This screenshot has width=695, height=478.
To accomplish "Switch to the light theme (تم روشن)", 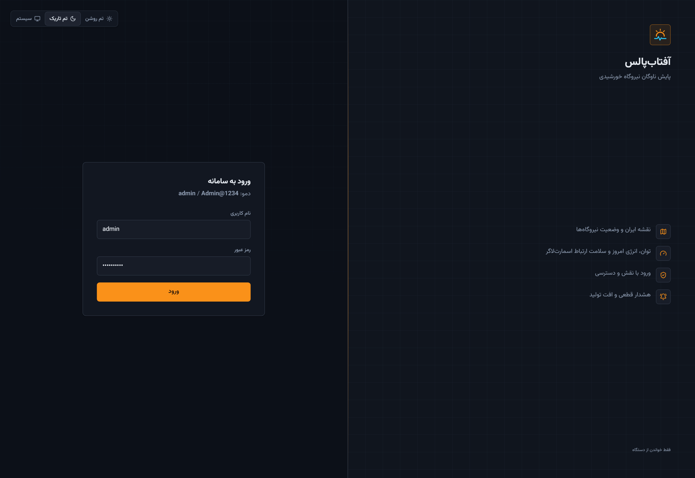I will click(99, 19).
